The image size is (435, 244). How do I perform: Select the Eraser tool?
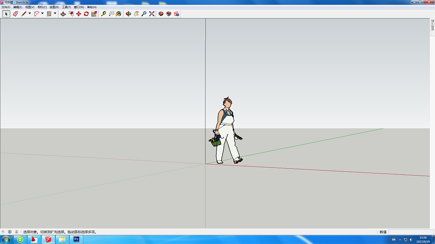pos(16,14)
